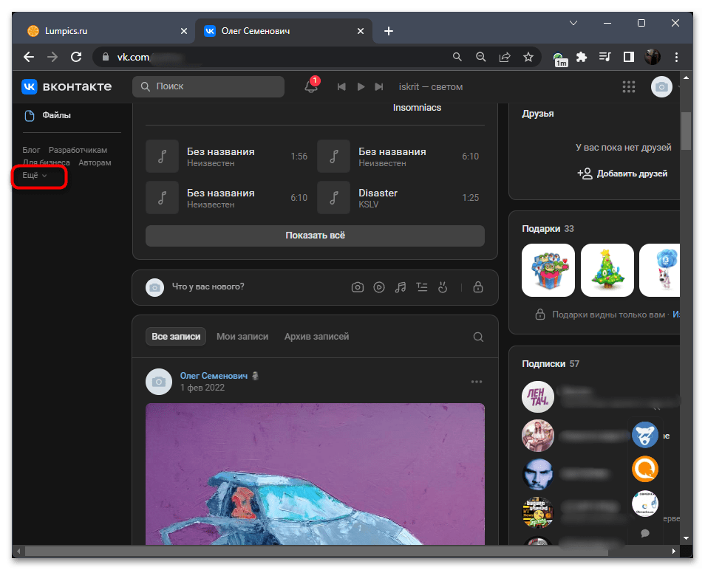
Task: Open Олег Семенович post author link
Action: pyautogui.click(x=214, y=376)
